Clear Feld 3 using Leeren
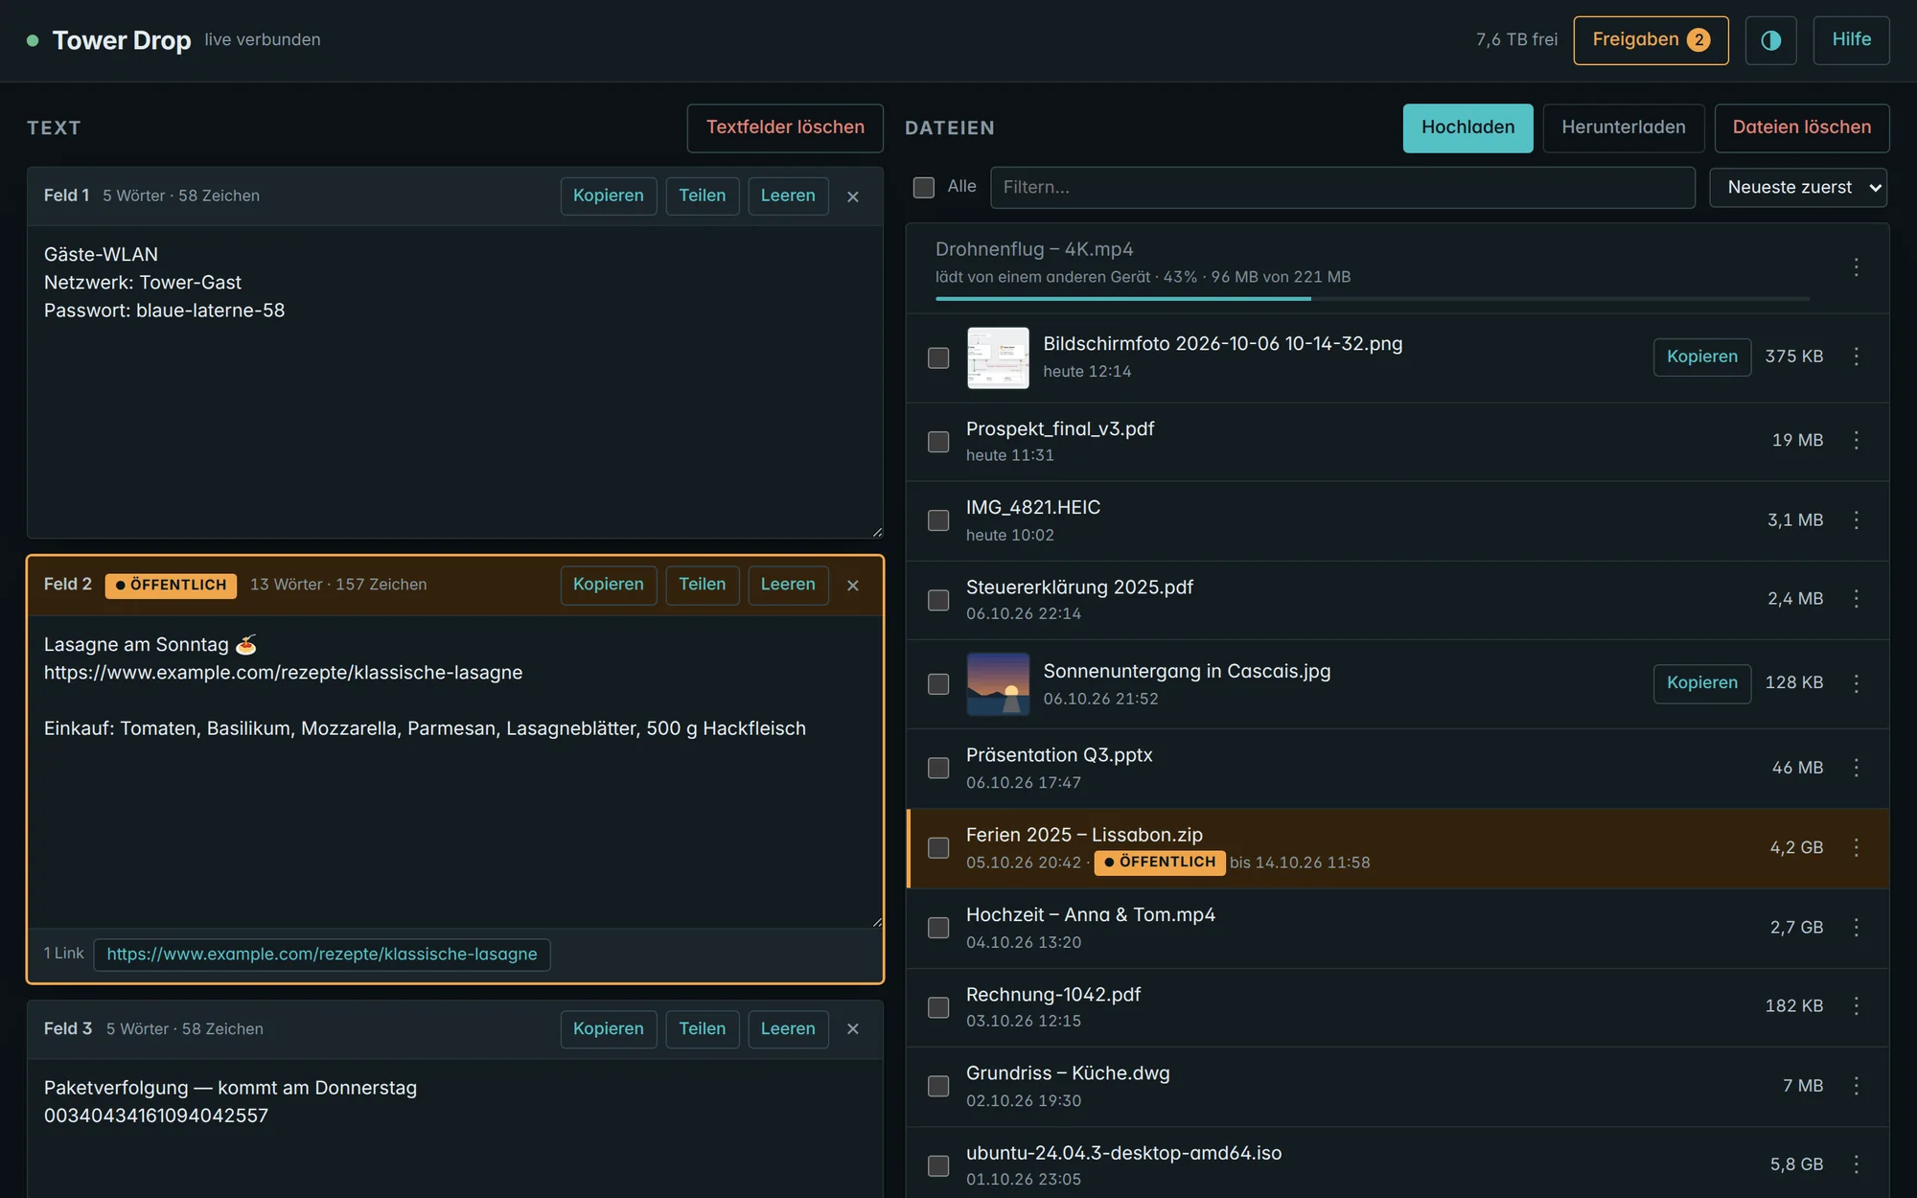Image resolution: width=1917 pixels, height=1198 pixels. click(788, 1029)
